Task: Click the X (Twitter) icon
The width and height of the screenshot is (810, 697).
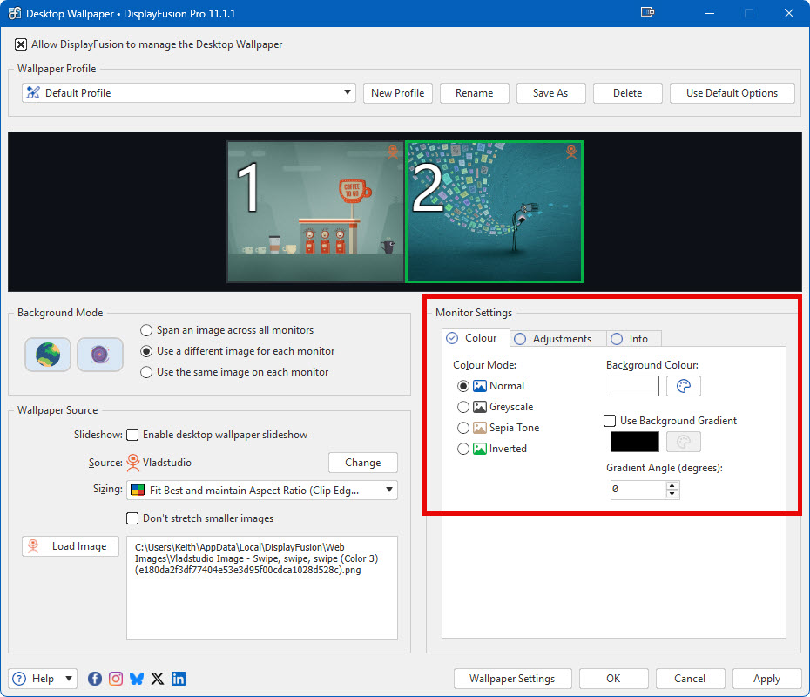Action: click(x=158, y=679)
